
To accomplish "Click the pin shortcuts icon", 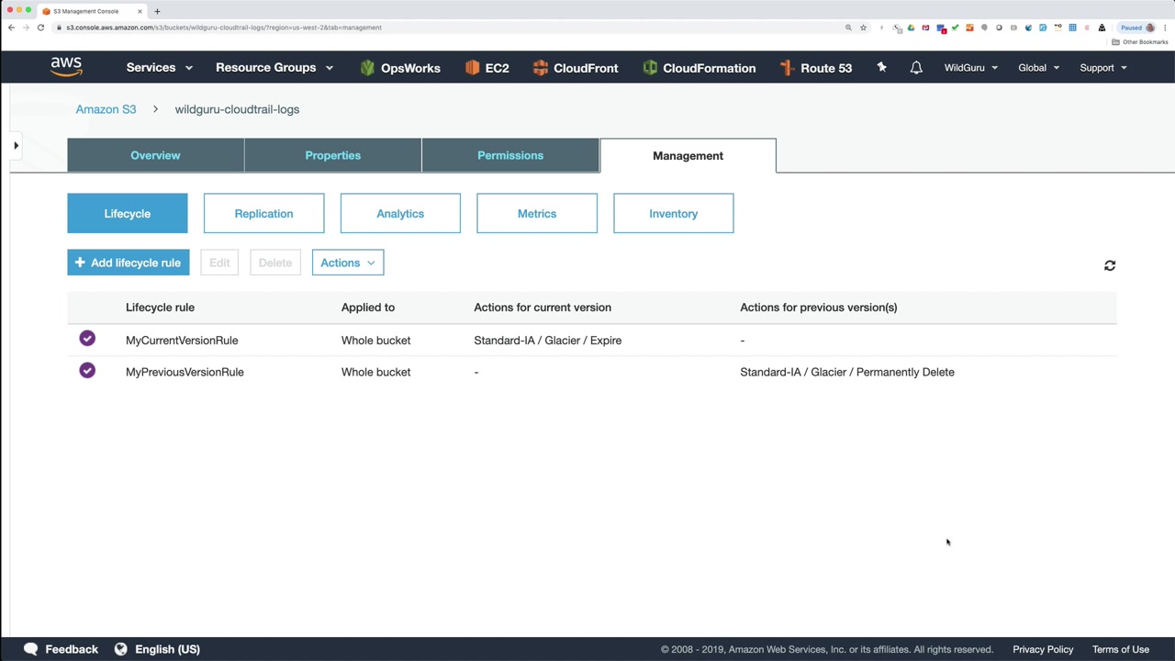I will point(881,68).
